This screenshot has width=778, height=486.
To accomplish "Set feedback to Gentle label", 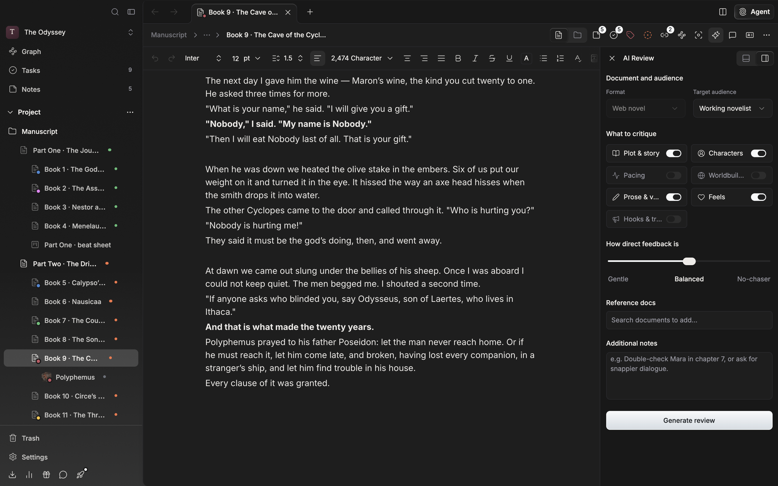I will coord(618,279).
